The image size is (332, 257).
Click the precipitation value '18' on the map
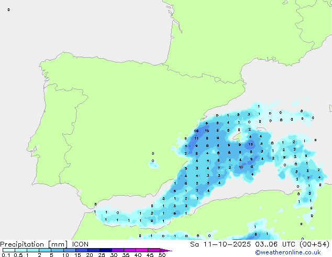click(196, 131)
